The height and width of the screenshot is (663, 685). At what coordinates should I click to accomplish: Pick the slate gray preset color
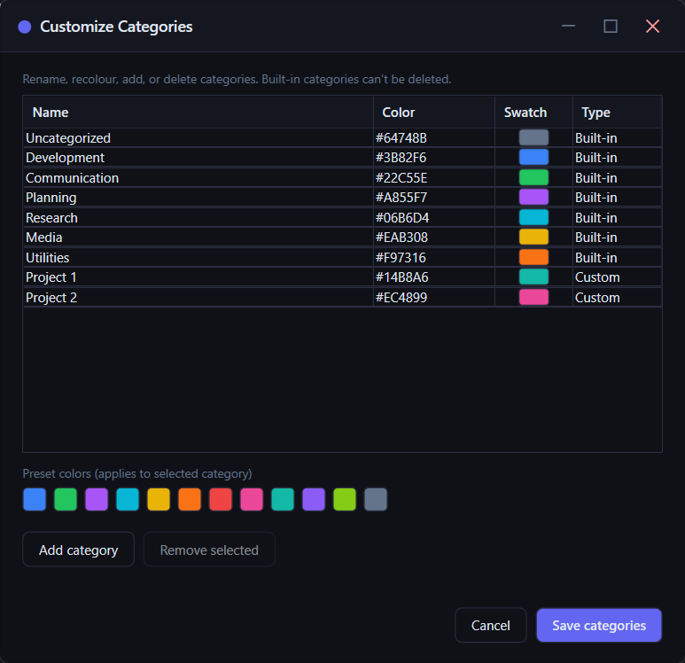point(376,500)
